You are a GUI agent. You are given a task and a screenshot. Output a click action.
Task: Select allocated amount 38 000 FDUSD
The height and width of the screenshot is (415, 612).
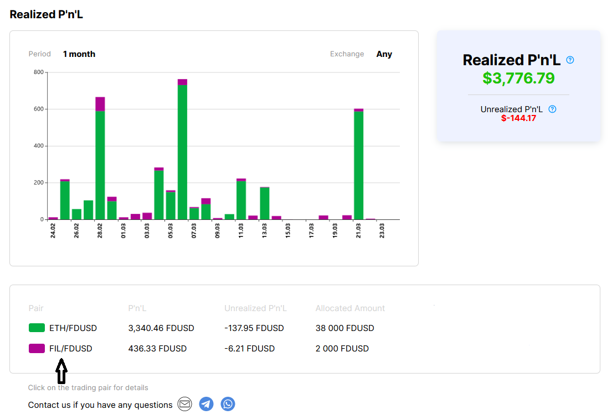click(x=344, y=328)
